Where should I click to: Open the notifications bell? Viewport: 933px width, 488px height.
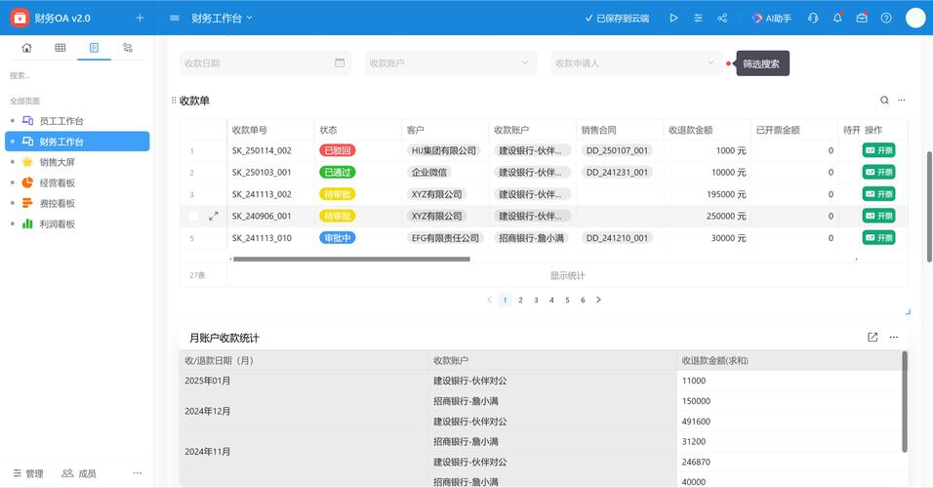coord(837,18)
